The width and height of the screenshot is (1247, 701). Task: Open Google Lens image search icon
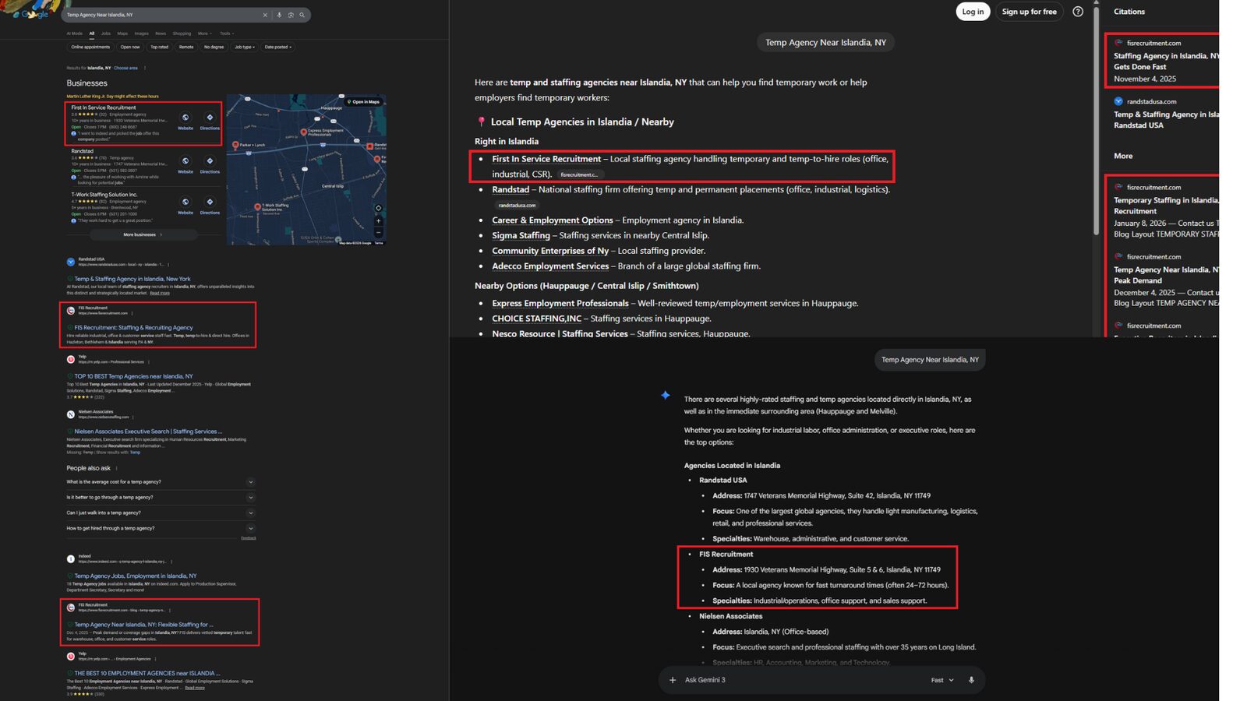click(291, 15)
